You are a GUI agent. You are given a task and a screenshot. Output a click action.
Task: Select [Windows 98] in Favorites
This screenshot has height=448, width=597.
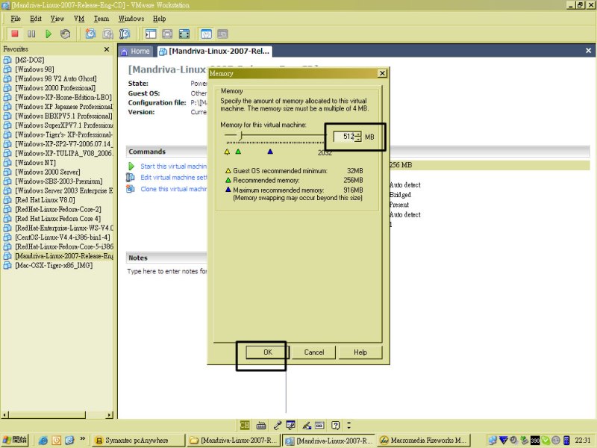click(34, 69)
